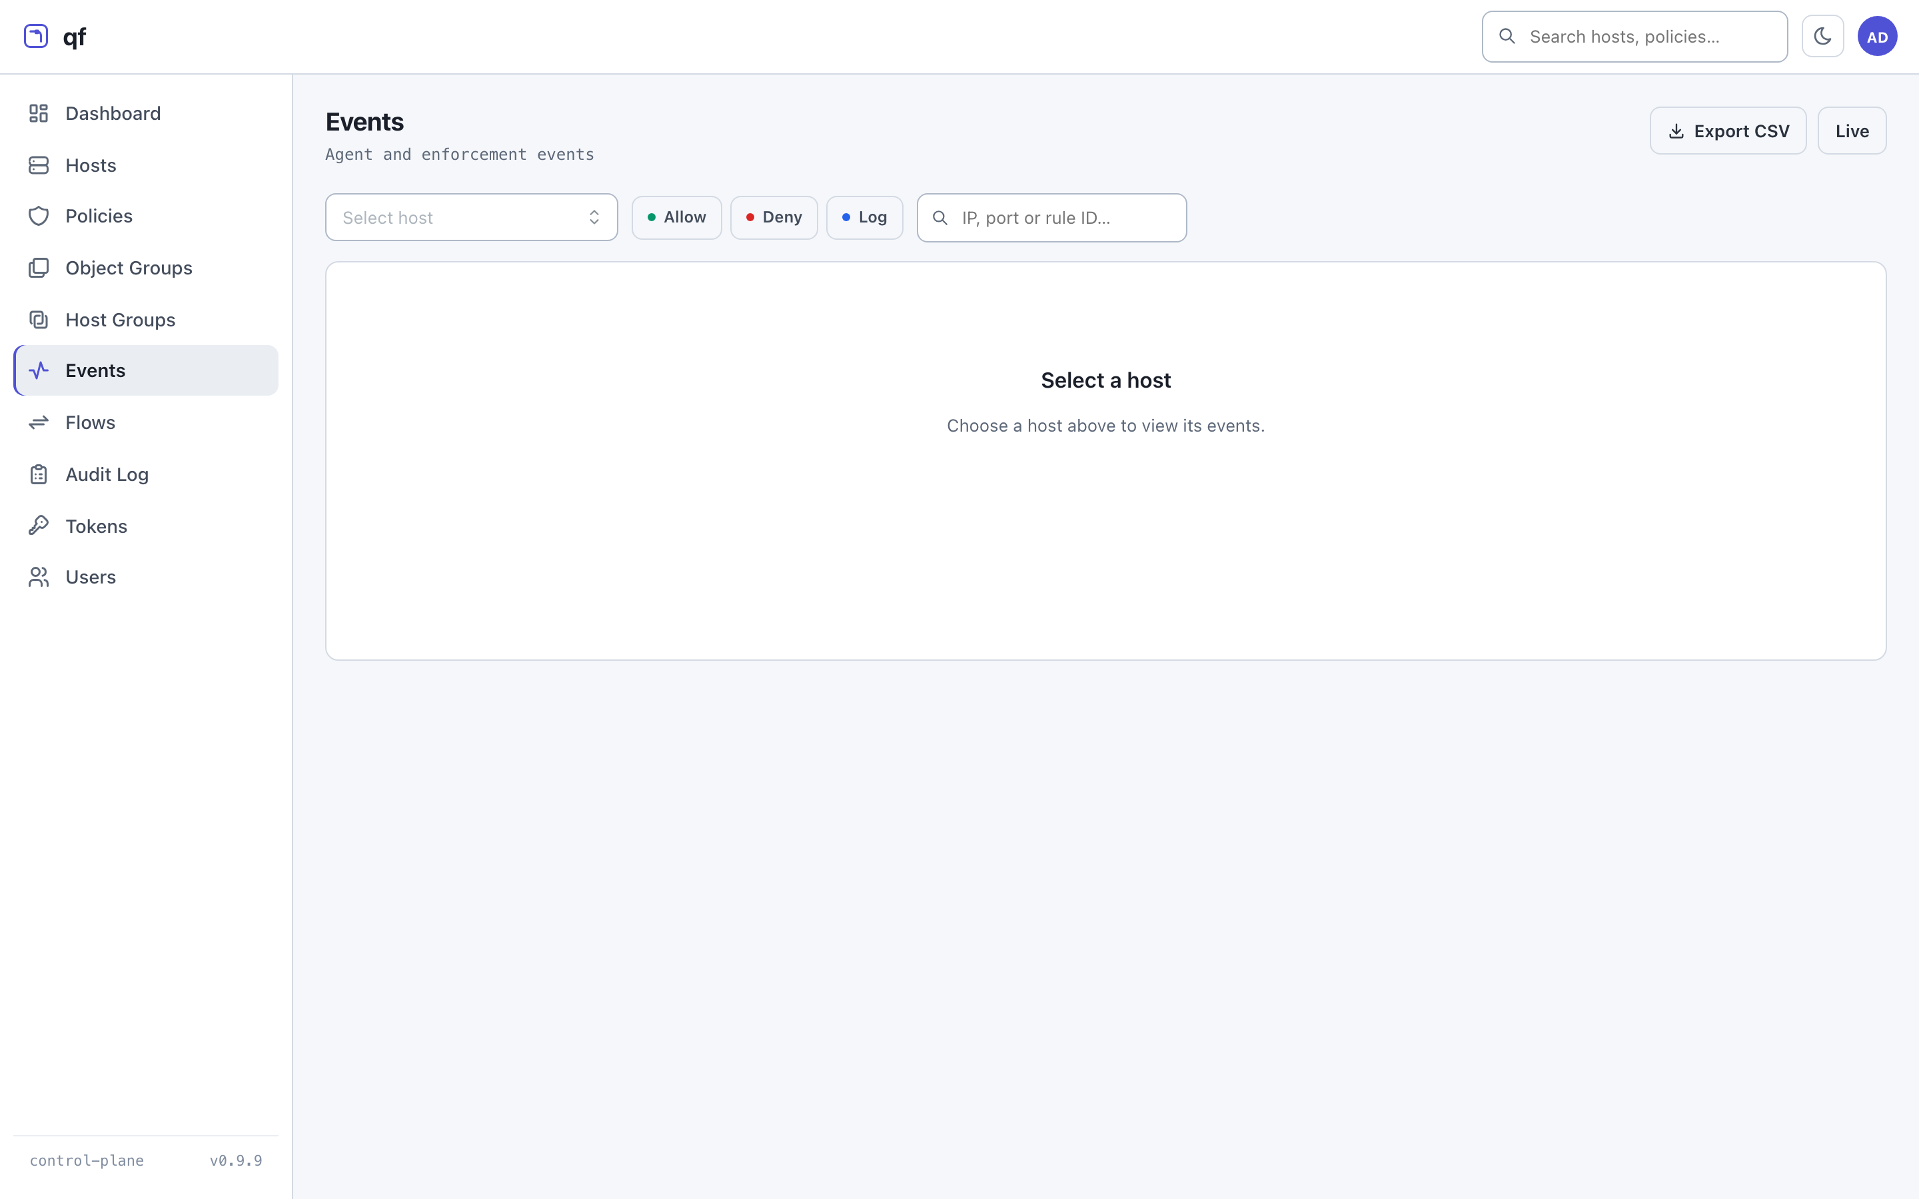
Task: Enable Live events mode
Action: coord(1852,131)
